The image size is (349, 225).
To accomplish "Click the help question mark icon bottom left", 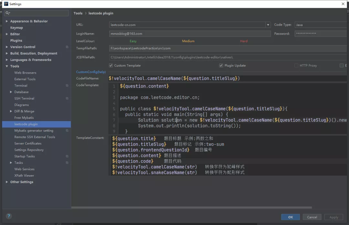I will [8, 216].
